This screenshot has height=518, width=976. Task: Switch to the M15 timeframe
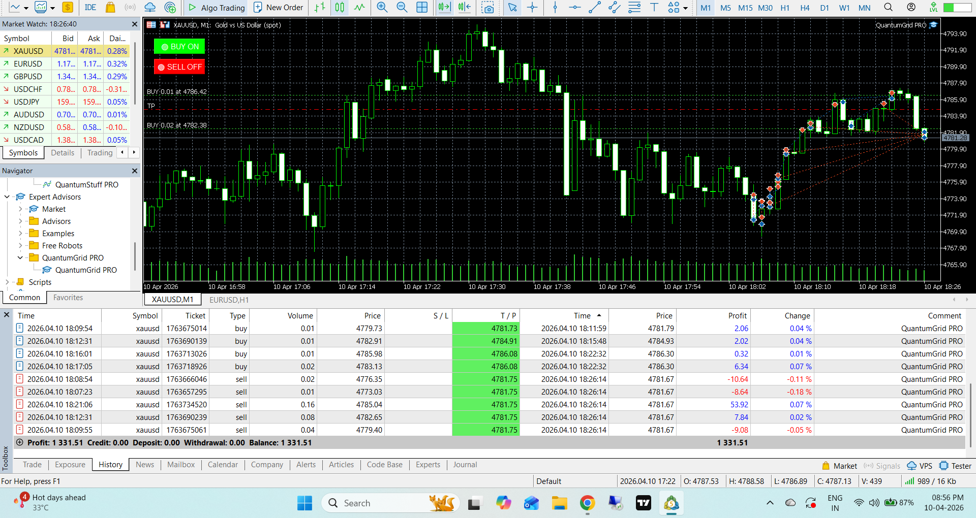745,8
